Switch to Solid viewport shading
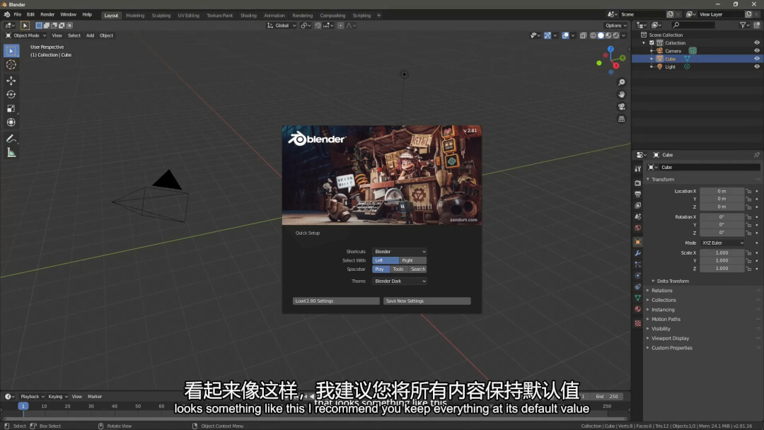The height and width of the screenshot is (430, 764). [601, 35]
